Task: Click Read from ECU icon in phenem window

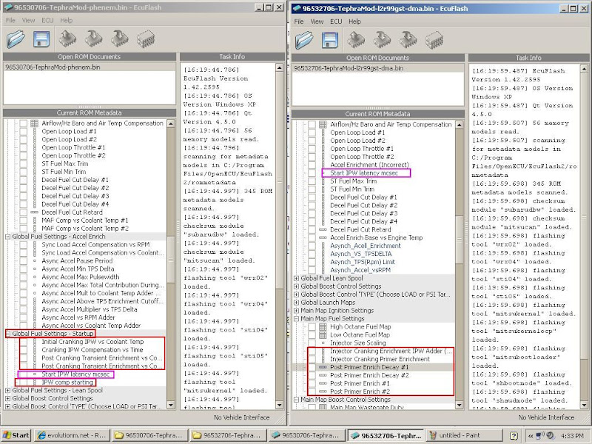Action: coord(67,38)
